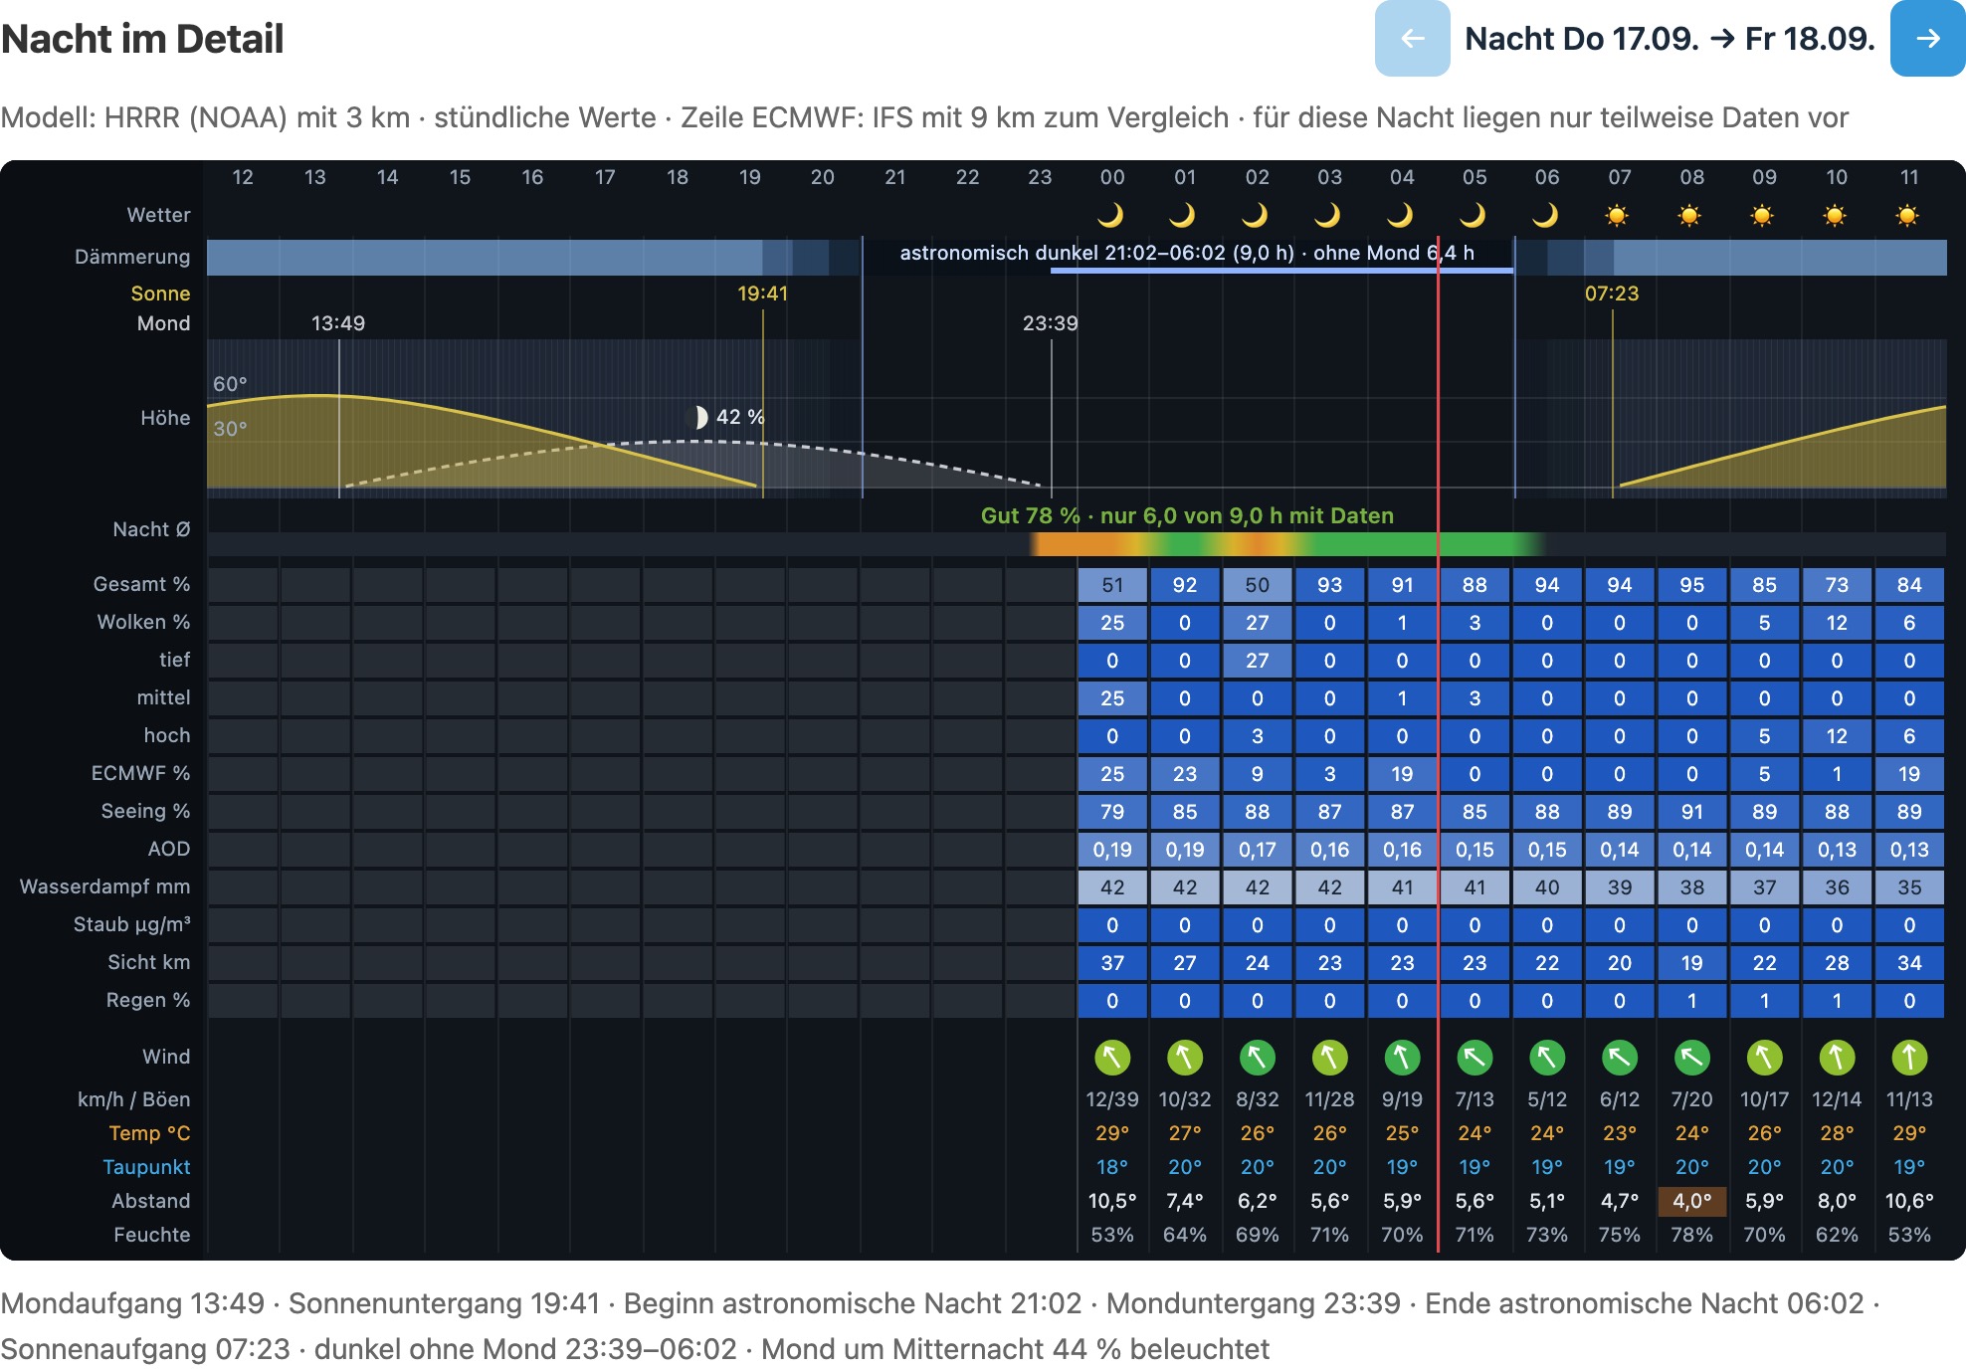Click the moon weather icon for hour 01

[1184, 215]
